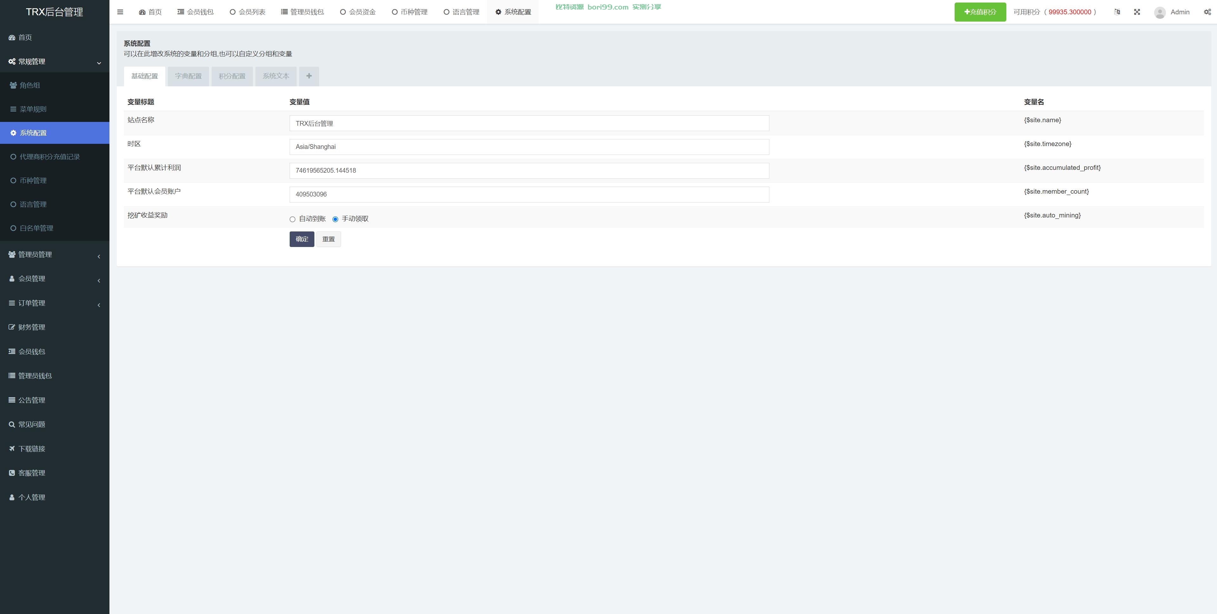This screenshot has width=1217, height=614.
Task: Click the users icon next to 角色组
Action: [13, 85]
